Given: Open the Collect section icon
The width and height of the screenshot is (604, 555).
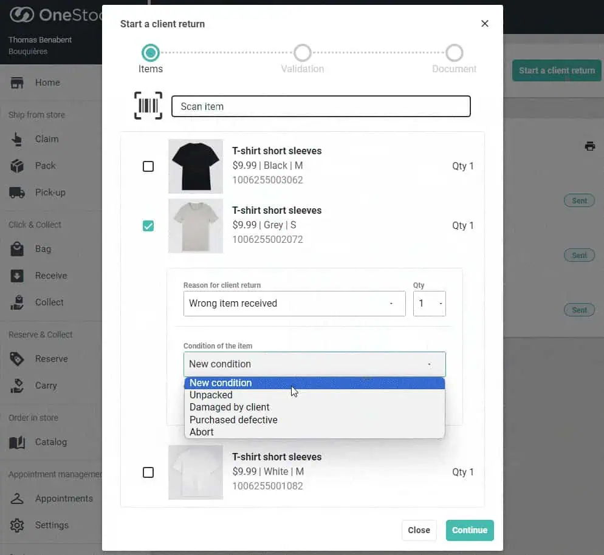Looking at the screenshot, I should pyautogui.click(x=16, y=302).
